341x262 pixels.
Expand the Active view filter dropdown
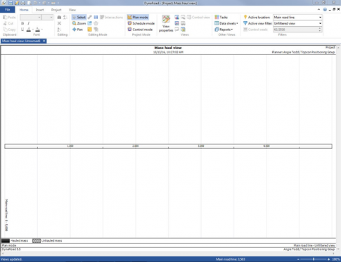297,23
